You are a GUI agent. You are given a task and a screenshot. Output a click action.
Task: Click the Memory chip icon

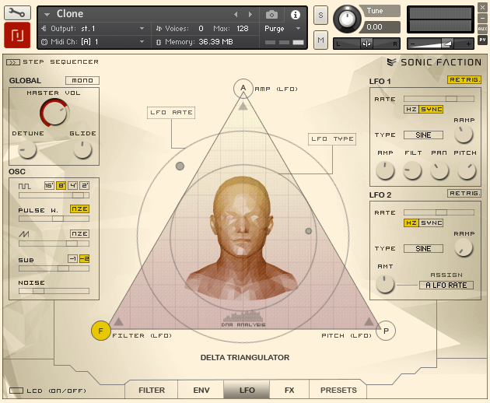coord(159,42)
